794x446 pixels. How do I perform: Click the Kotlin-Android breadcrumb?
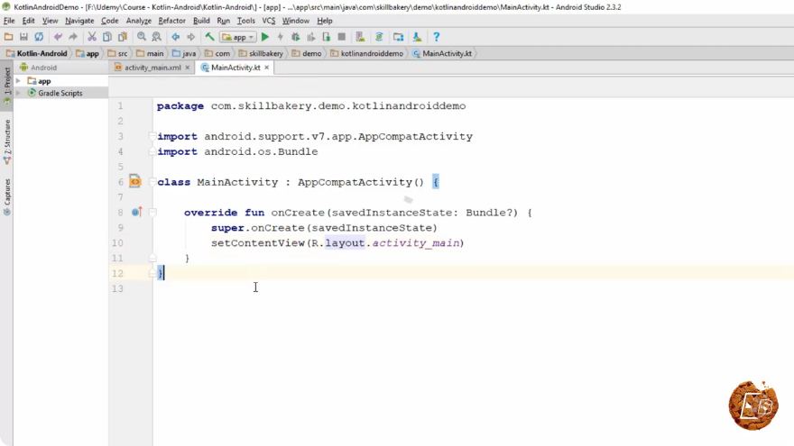pyautogui.click(x=37, y=53)
